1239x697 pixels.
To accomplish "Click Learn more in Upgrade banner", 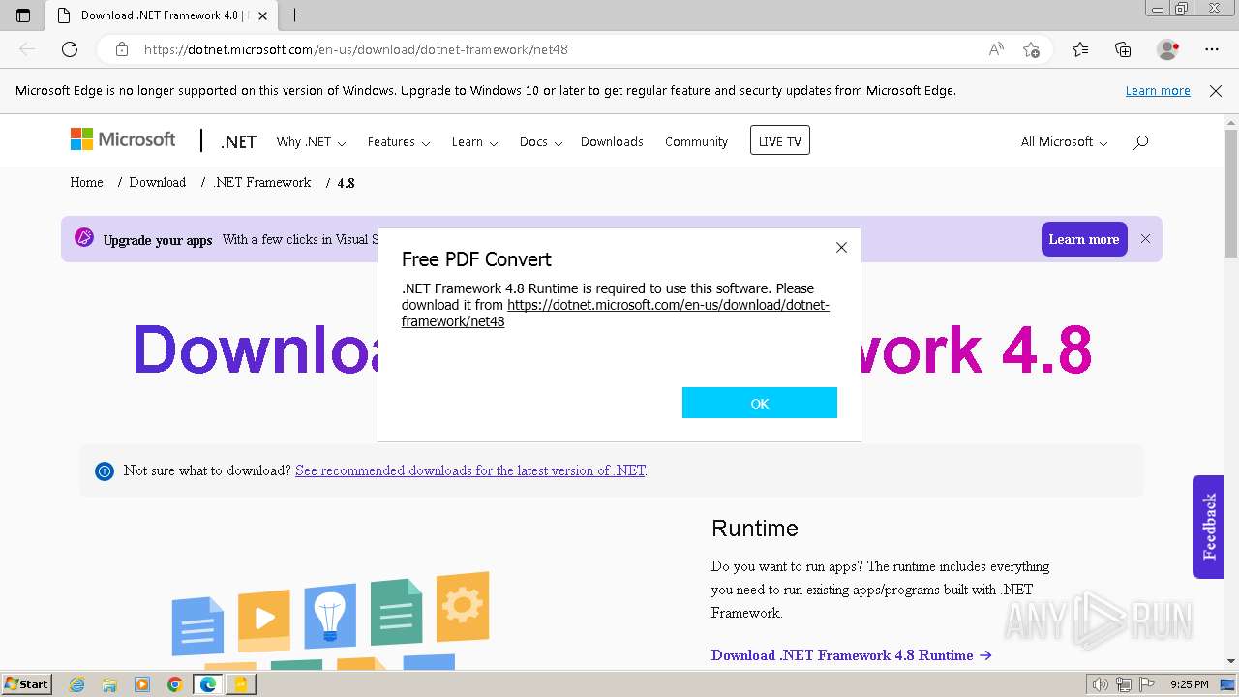I will tap(1084, 239).
